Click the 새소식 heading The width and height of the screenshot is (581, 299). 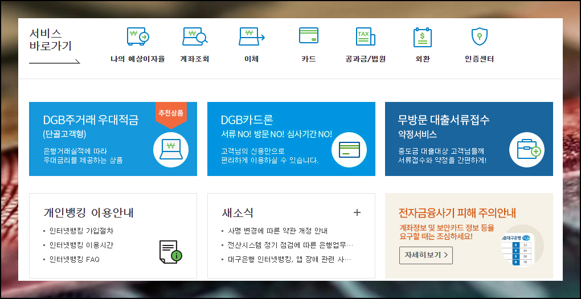tap(237, 212)
